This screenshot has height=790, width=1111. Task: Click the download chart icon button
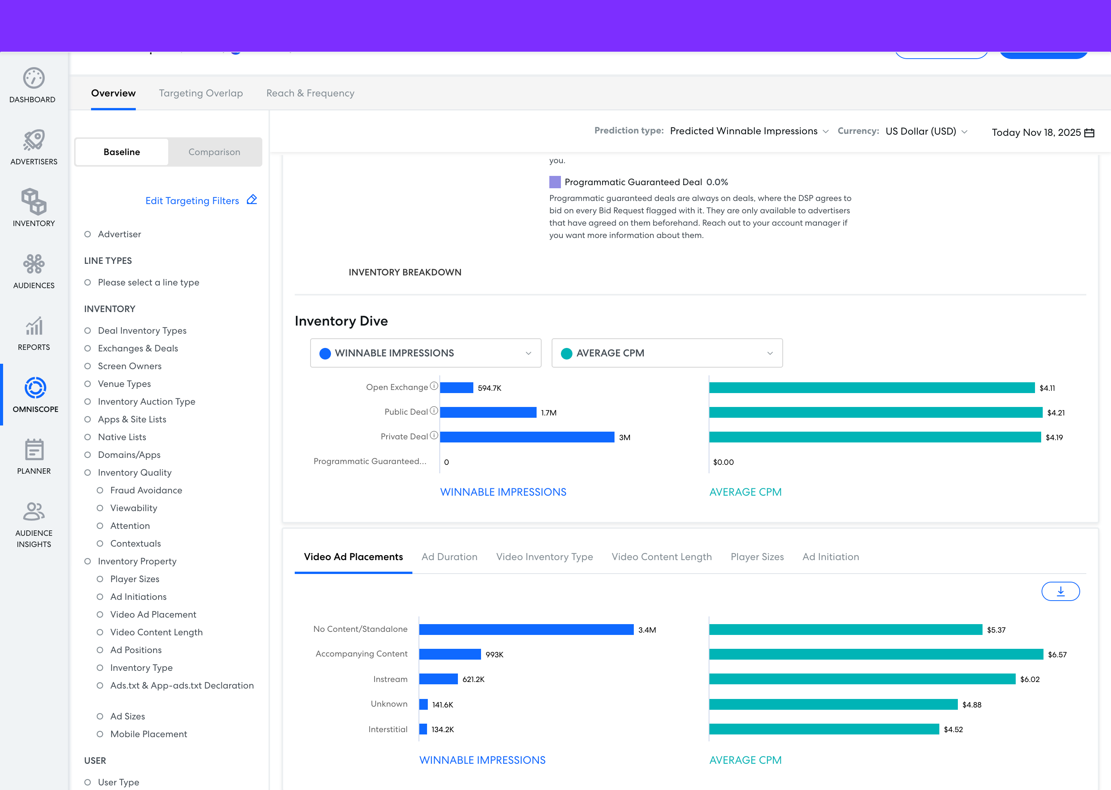(1060, 591)
